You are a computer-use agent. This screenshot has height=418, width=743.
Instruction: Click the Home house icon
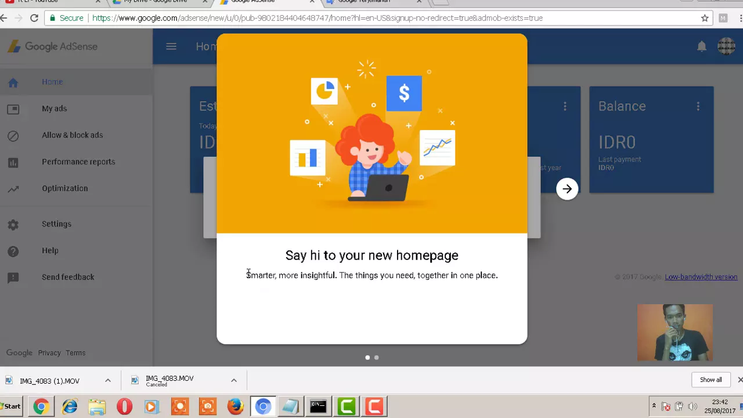point(13,82)
